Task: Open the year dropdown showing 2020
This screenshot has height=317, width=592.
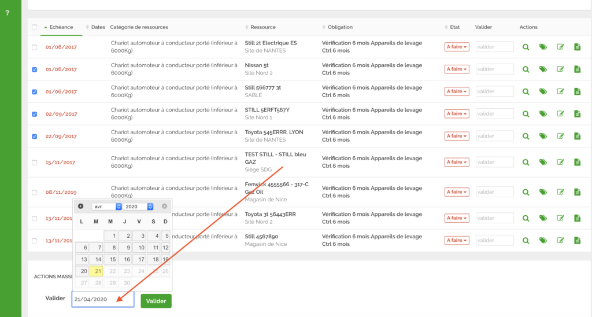Action: (139, 207)
